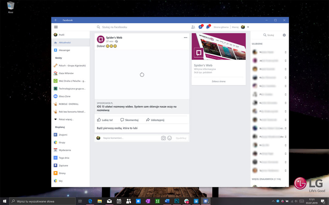
Task: Click the Lubię to! button
Action: coord(105,120)
